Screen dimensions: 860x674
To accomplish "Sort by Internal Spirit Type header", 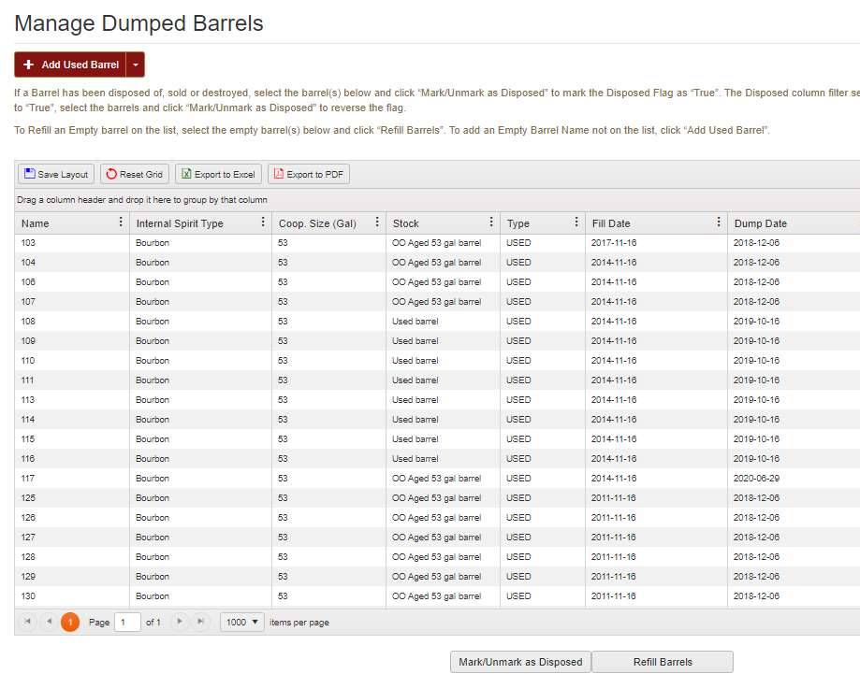I will coord(180,223).
